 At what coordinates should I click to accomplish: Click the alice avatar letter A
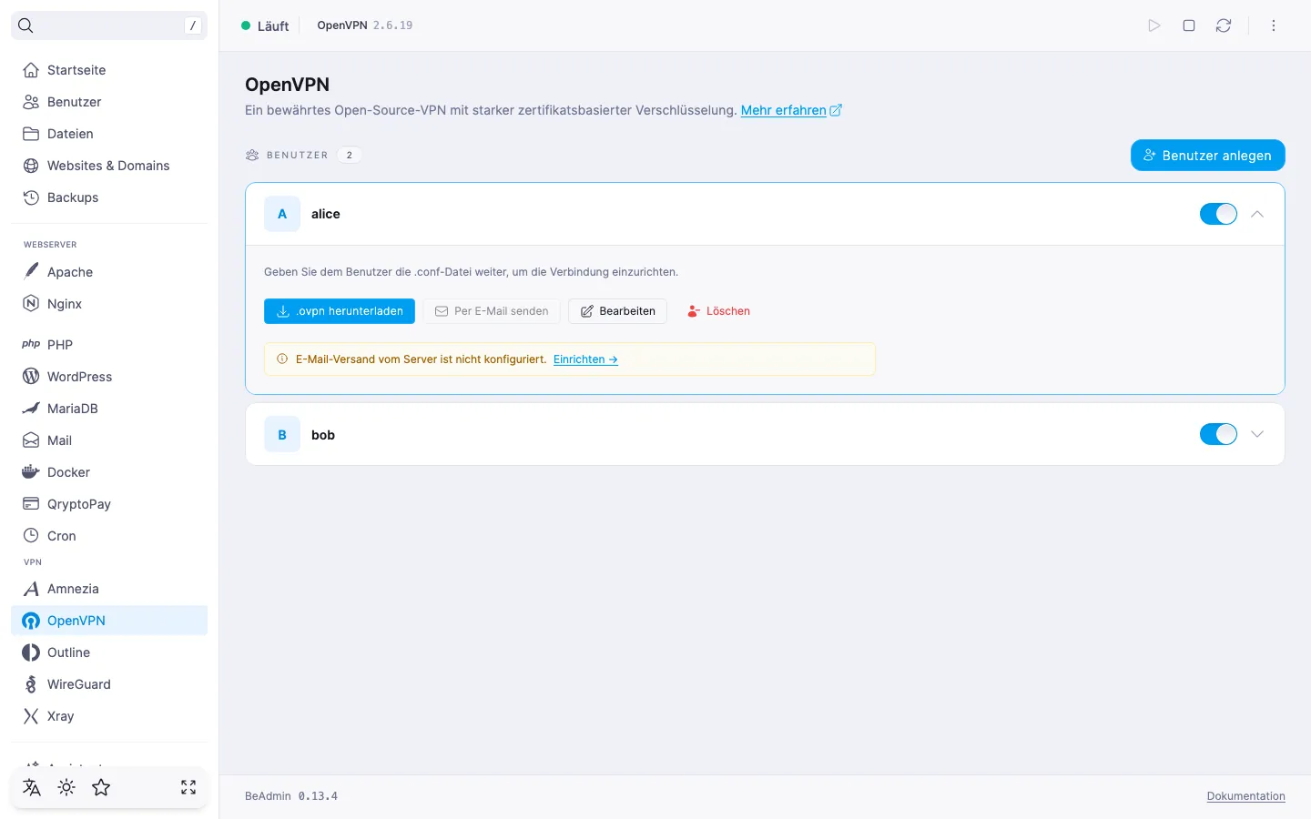tap(282, 214)
